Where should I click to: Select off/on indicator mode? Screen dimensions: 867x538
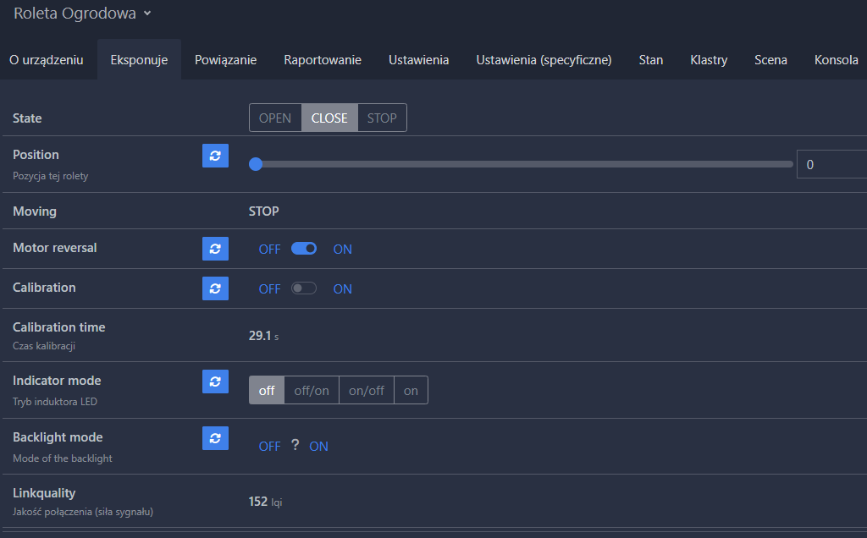[x=312, y=391]
